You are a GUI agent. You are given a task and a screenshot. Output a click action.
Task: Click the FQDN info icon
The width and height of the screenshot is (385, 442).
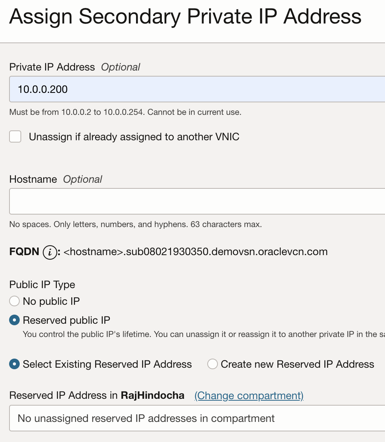(50, 252)
